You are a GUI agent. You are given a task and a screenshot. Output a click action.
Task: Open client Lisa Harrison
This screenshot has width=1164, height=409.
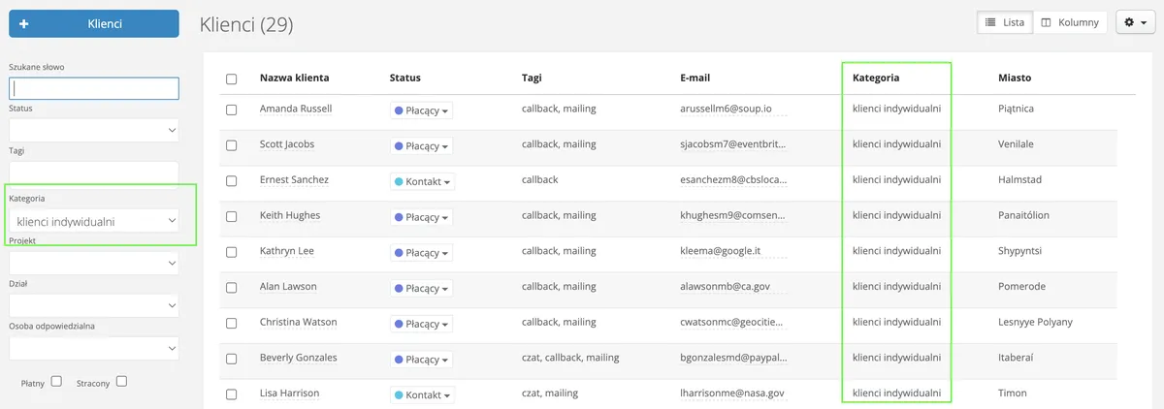pyautogui.click(x=290, y=393)
